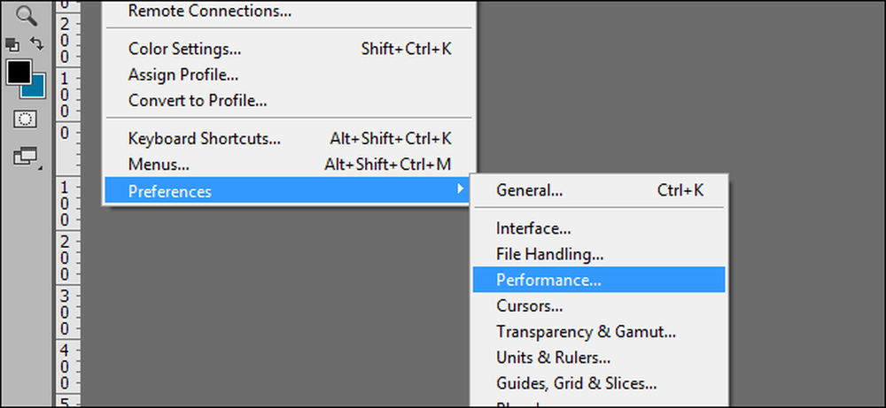Open the black foreground color swatch
886x408 pixels.
pyautogui.click(x=19, y=73)
